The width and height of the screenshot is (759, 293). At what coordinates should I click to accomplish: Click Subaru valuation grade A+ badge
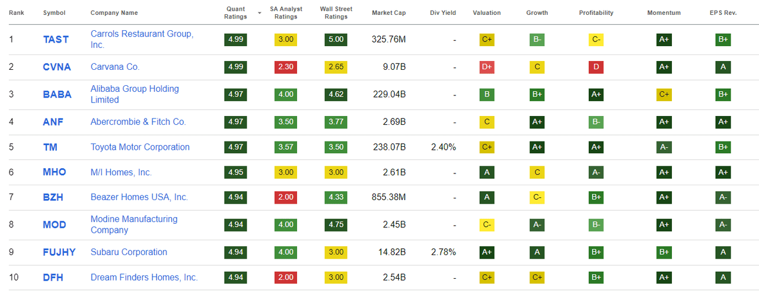pos(487,252)
